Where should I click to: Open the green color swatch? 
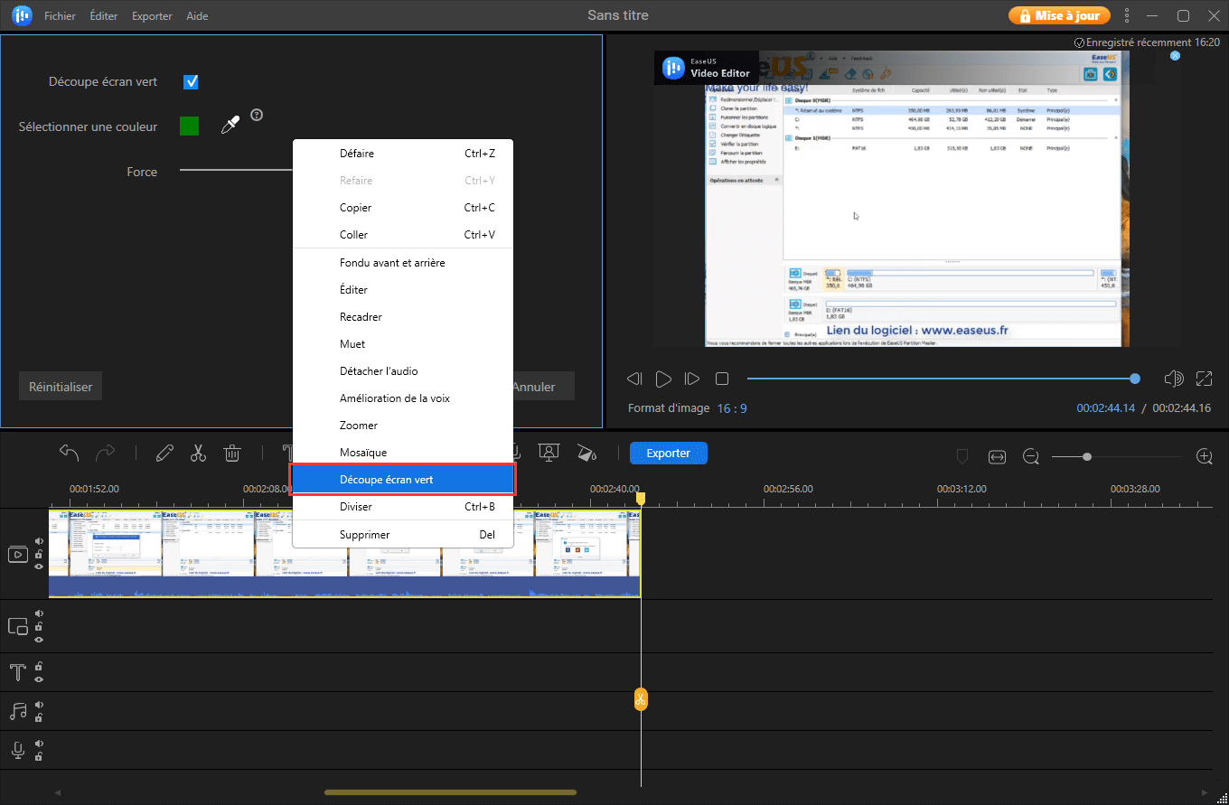pyautogui.click(x=189, y=126)
